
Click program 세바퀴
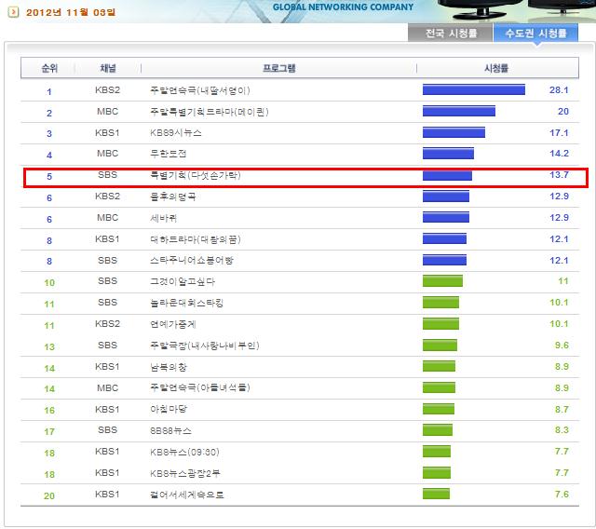164,218
